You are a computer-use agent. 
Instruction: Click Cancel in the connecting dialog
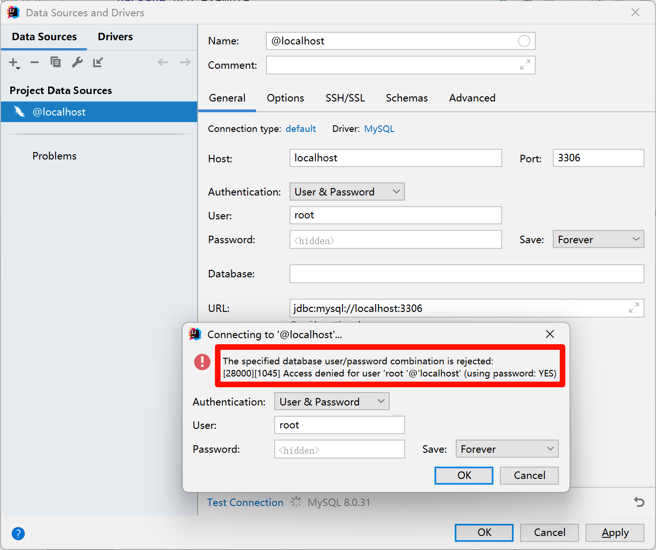coord(529,476)
